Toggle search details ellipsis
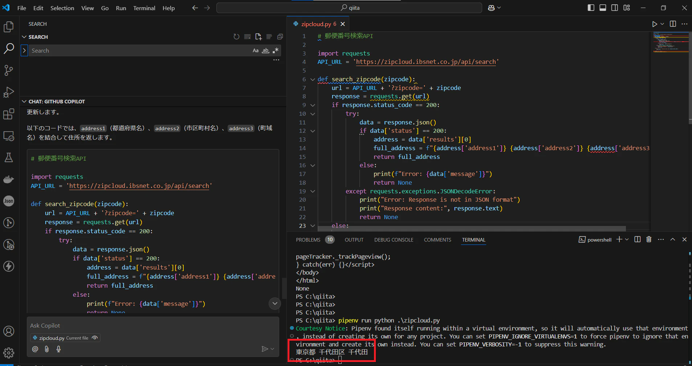Viewport: 692px width, 366px height. 276,60
